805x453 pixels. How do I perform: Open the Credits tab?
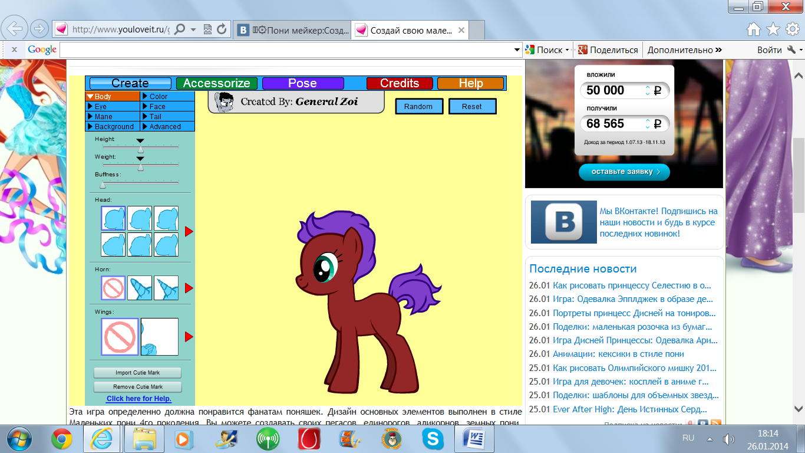400,83
